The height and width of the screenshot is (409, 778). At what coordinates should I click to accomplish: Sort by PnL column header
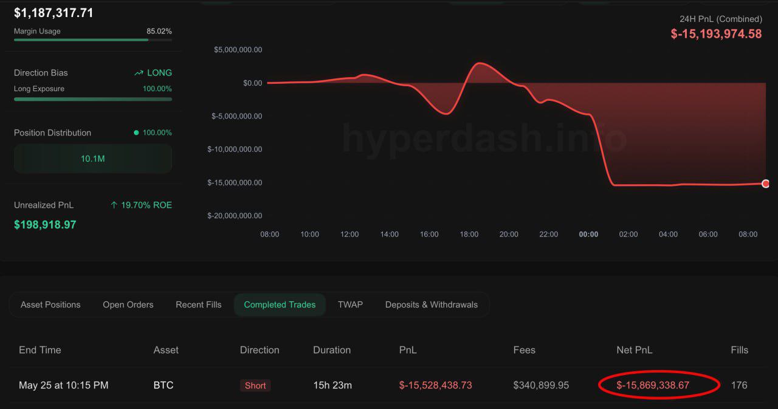coord(408,350)
